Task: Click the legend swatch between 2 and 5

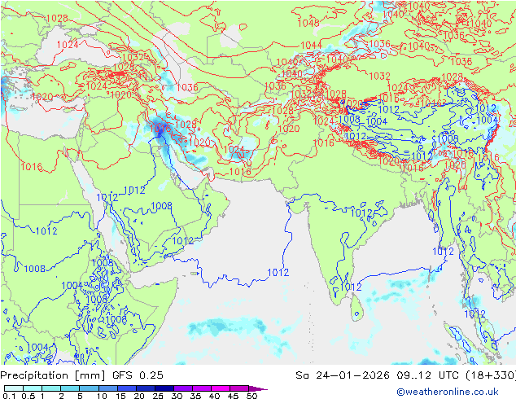Action: pos(70,388)
